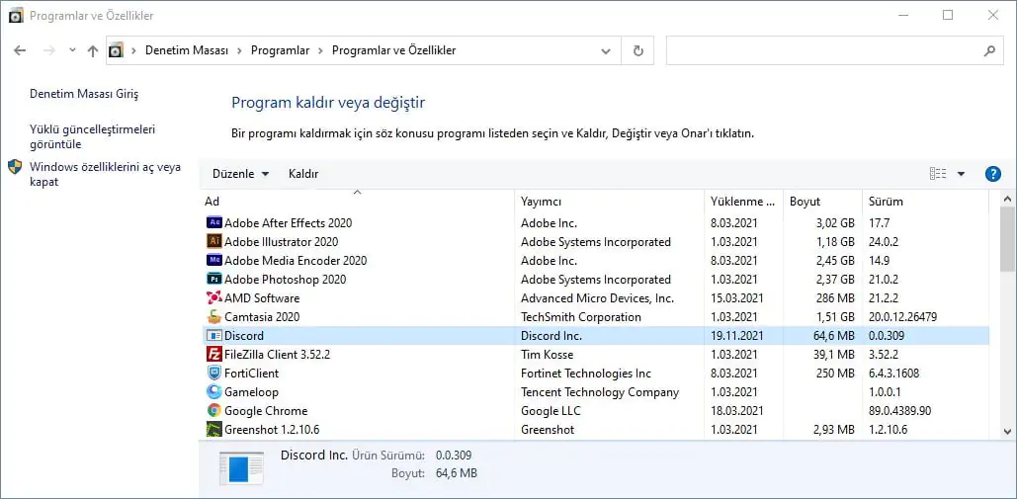
Task: Select the FortiClient row name
Action: click(252, 374)
